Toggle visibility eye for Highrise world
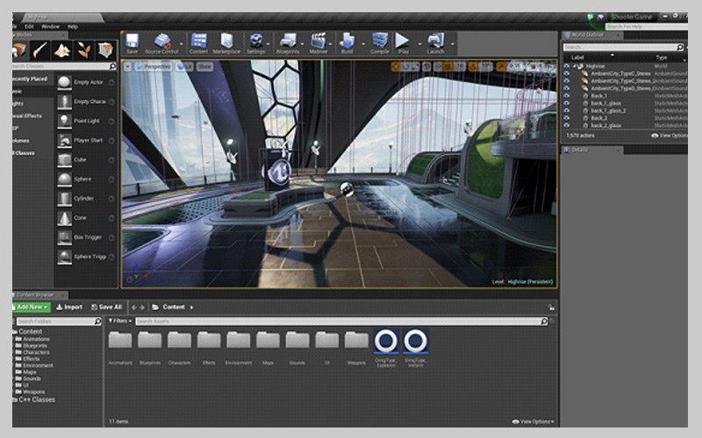The image size is (702, 438). pyautogui.click(x=566, y=67)
